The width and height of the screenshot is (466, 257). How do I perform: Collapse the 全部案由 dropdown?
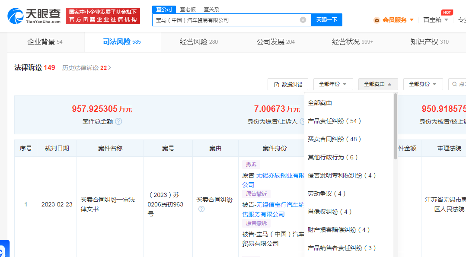(x=378, y=84)
